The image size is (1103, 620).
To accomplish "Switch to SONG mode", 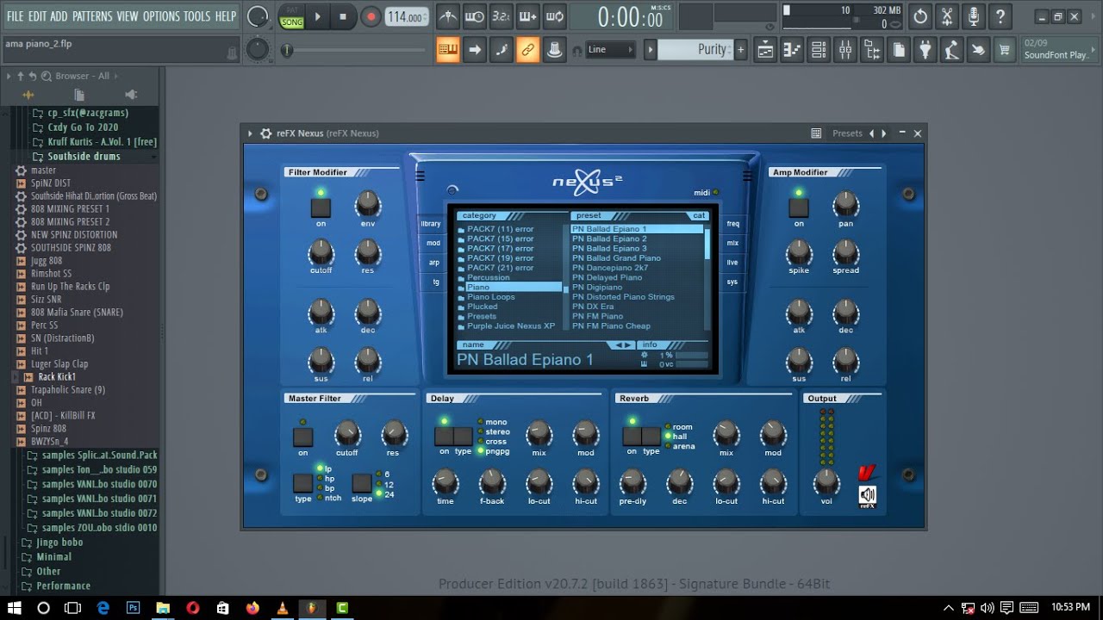I will (291, 22).
